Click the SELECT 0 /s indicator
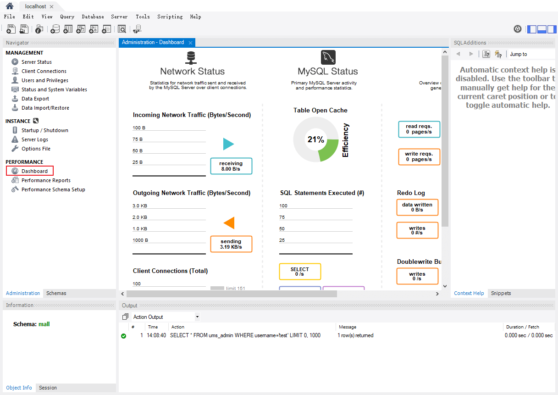This screenshot has height=395, width=558. pyautogui.click(x=300, y=272)
